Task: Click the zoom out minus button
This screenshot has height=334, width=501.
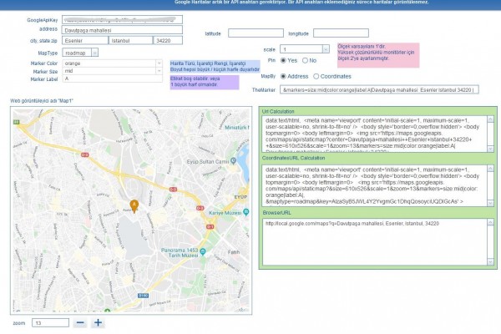Action: pos(79,322)
